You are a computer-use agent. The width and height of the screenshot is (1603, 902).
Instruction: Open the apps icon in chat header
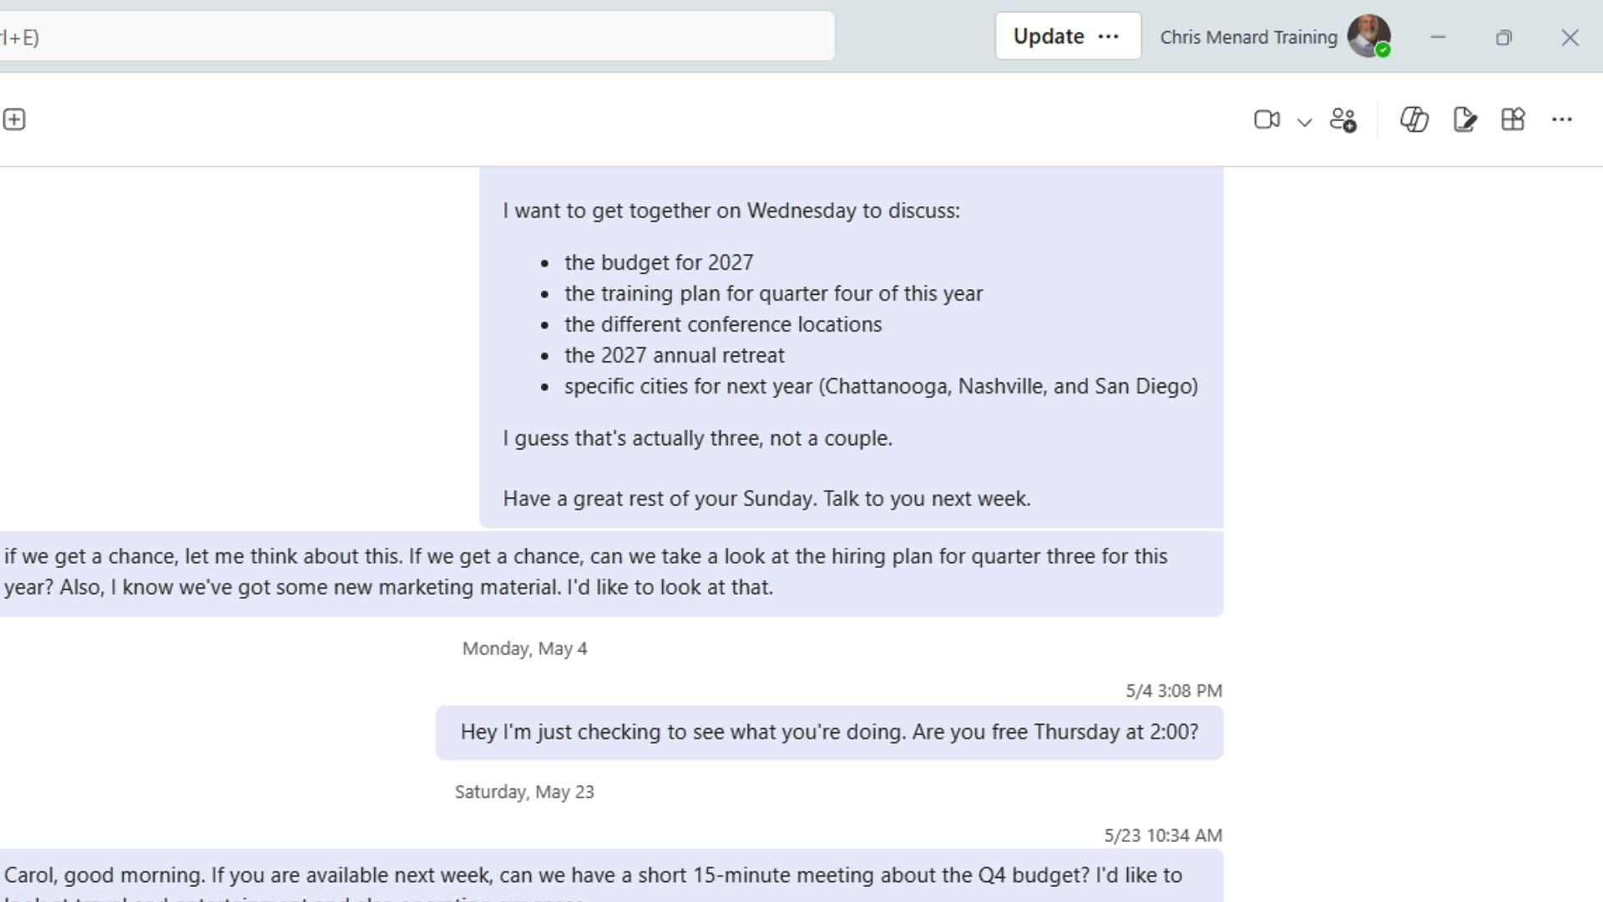pos(1513,119)
